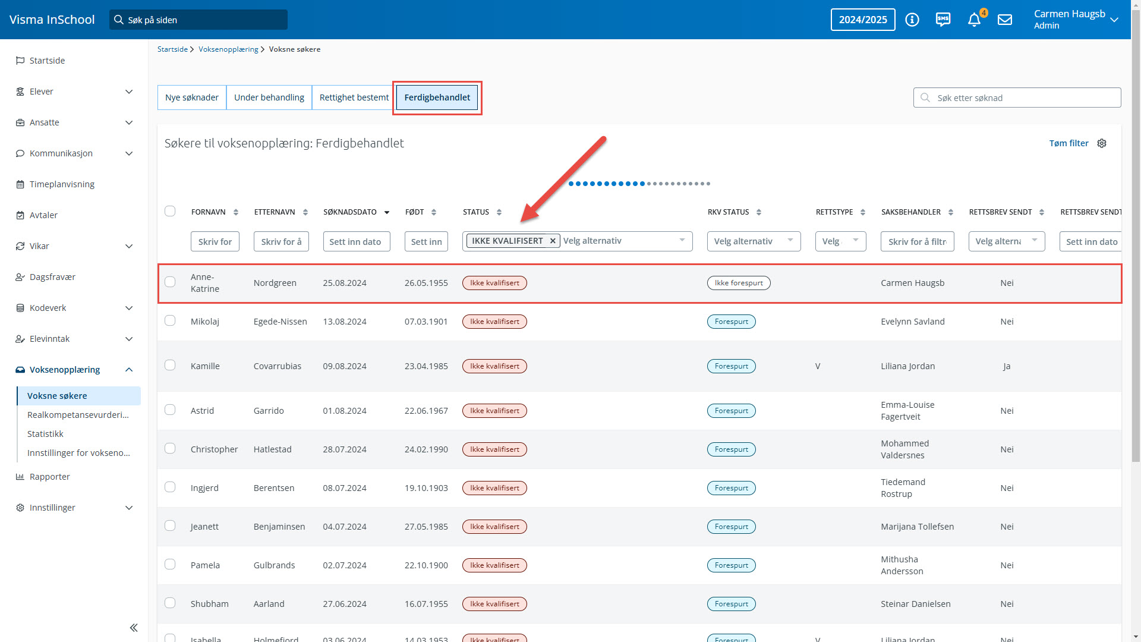Open the RKV Status filter dropdown
Viewport: 1141px width, 642px height.
pos(754,241)
